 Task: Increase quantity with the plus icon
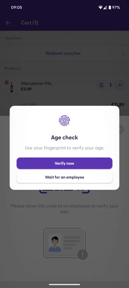click(120, 85)
